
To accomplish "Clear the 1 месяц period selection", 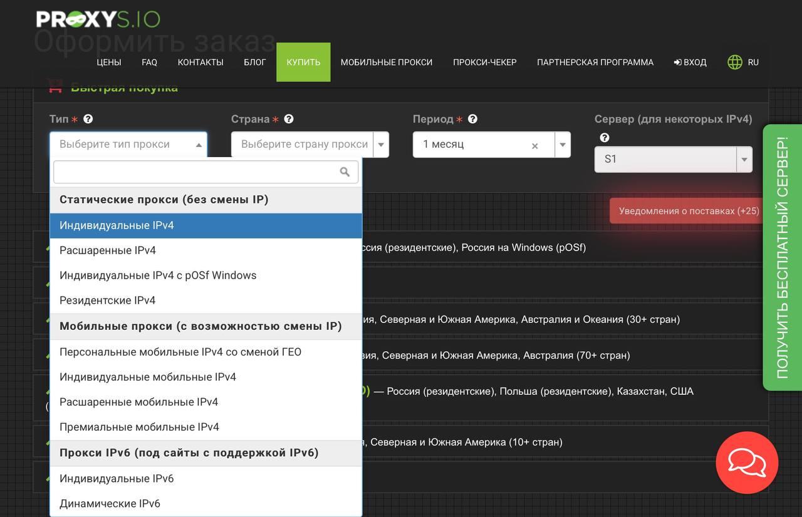I will pos(534,146).
